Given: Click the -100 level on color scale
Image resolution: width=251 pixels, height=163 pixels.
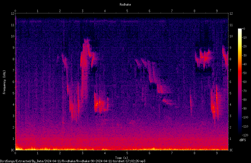Looking at the screenshot, I should point(245,117).
